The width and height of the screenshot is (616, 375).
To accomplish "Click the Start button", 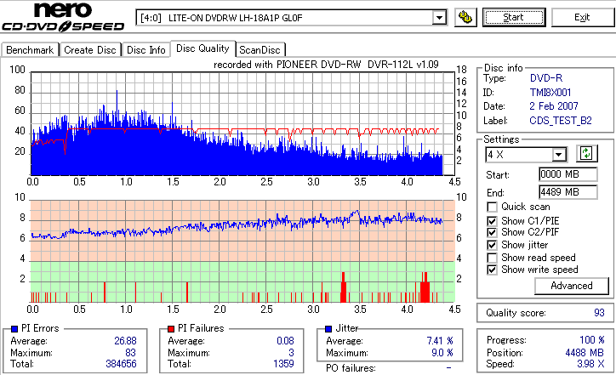I will tap(514, 18).
